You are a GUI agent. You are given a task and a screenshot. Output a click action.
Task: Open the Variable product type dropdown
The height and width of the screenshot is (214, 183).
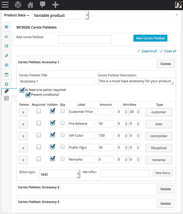[x=61, y=15]
